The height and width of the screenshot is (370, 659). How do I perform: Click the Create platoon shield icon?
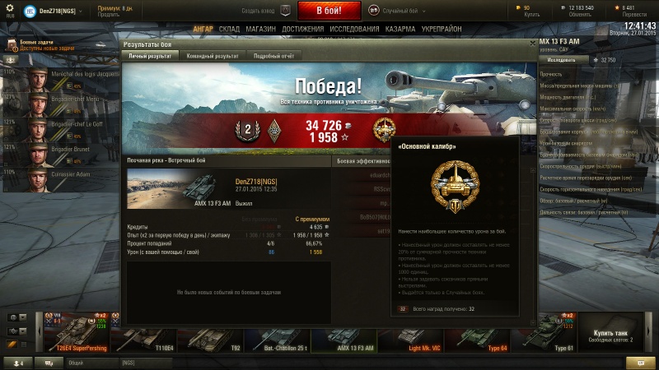point(285,11)
